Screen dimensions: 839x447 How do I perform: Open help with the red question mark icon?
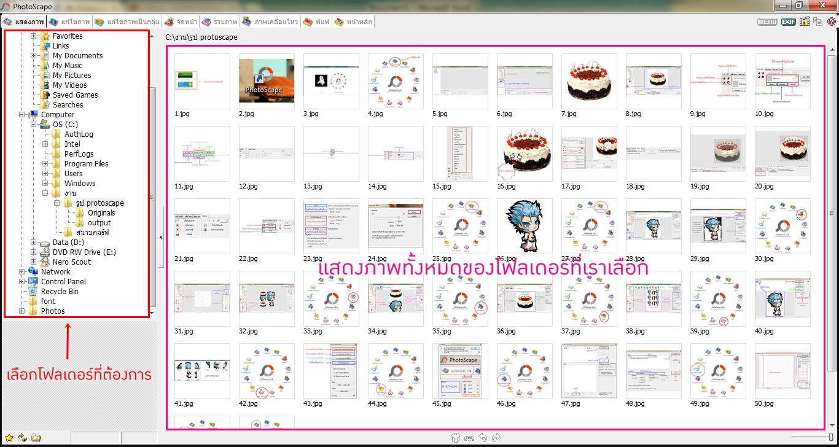(x=831, y=21)
